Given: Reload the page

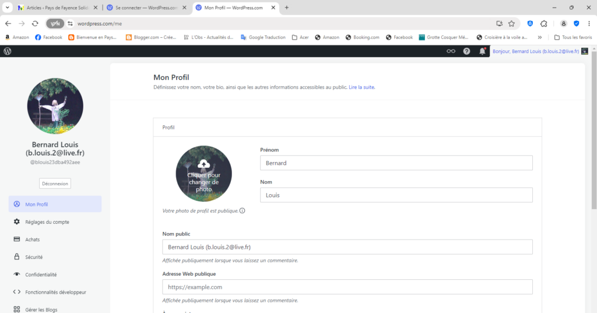Looking at the screenshot, I should 35,23.
